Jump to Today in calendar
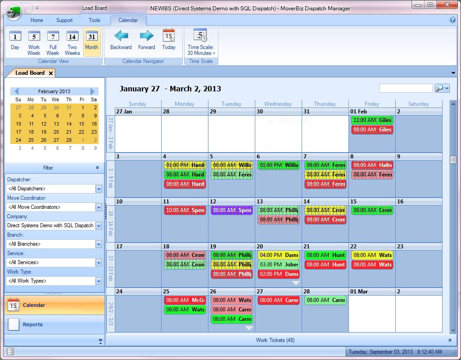The height and width of the screenshot is (360, 461). pos(169,40)
